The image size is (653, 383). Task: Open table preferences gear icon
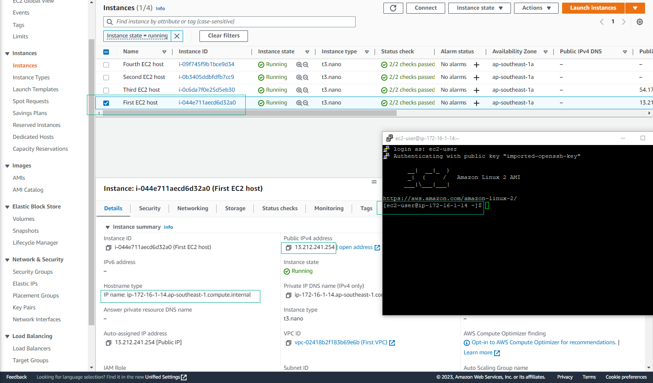[x=640, y=22]
